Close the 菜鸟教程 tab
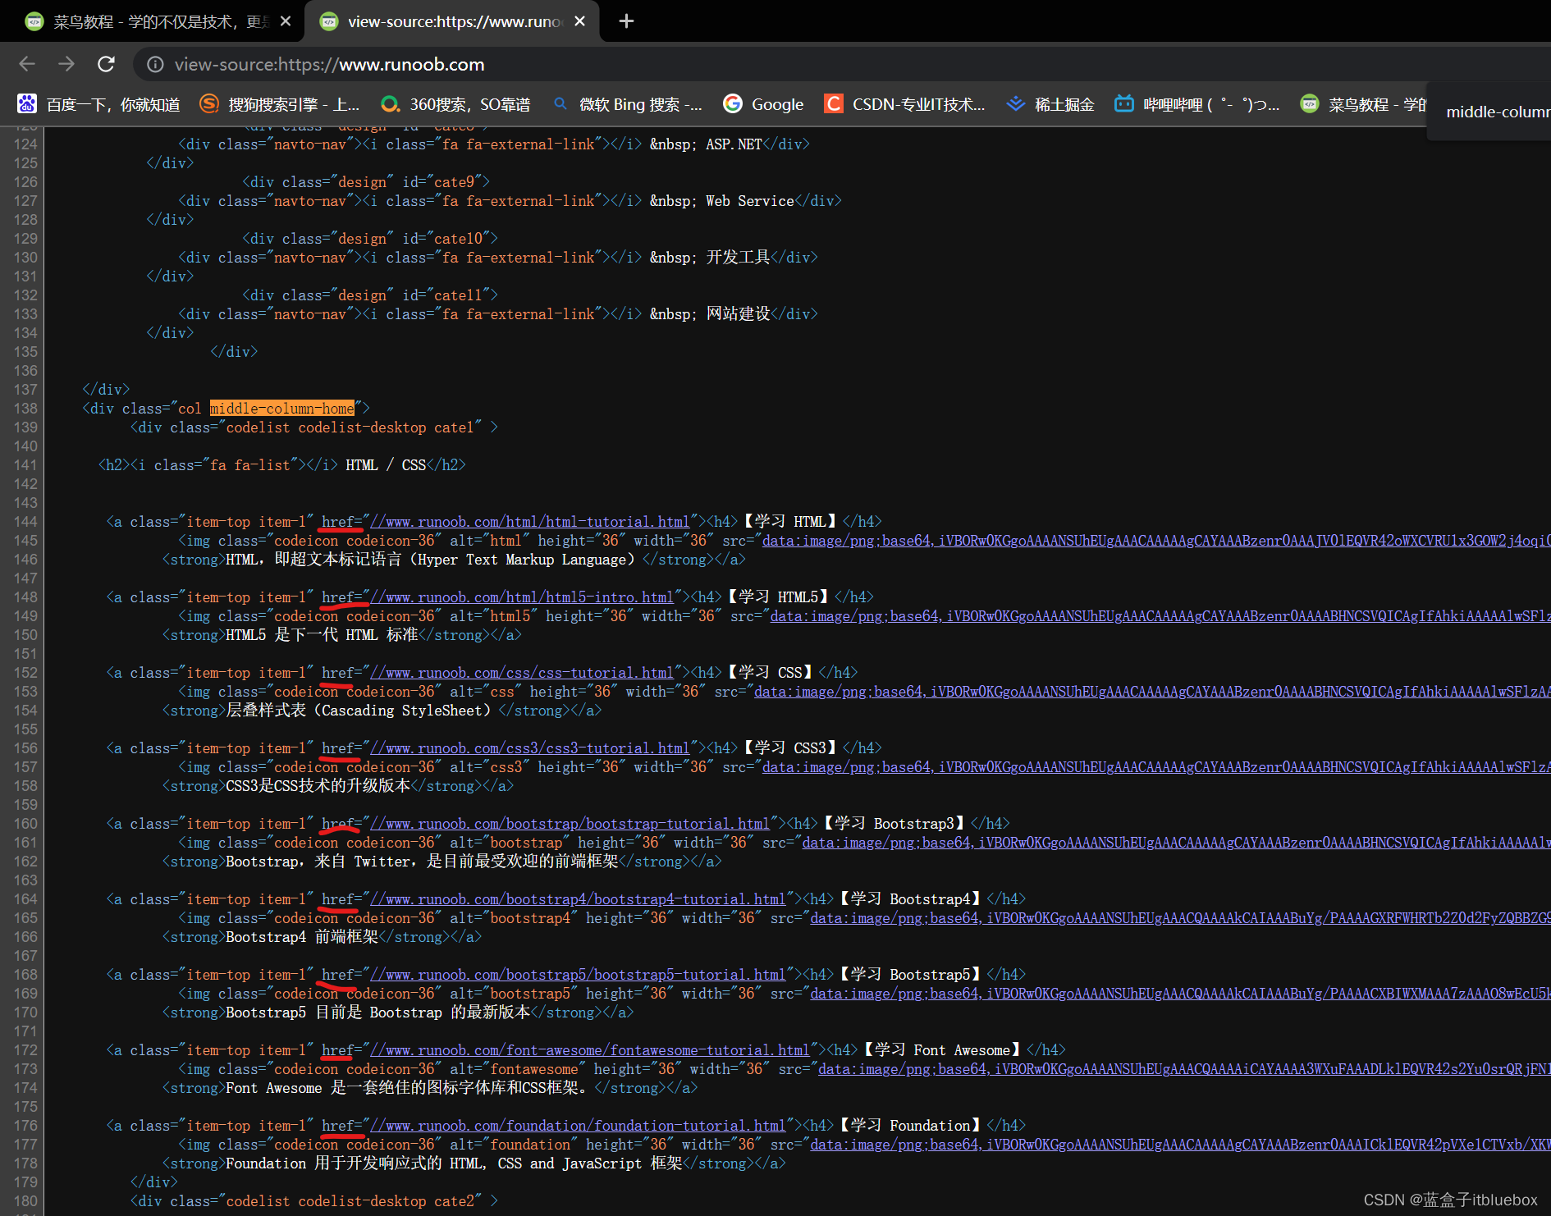 pos(286,21)
